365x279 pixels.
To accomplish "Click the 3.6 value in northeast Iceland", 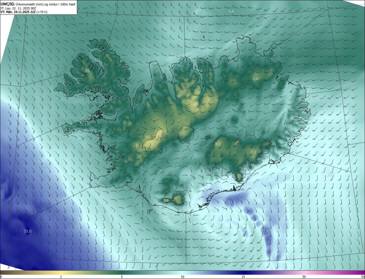I will click(x=255, y=79).
